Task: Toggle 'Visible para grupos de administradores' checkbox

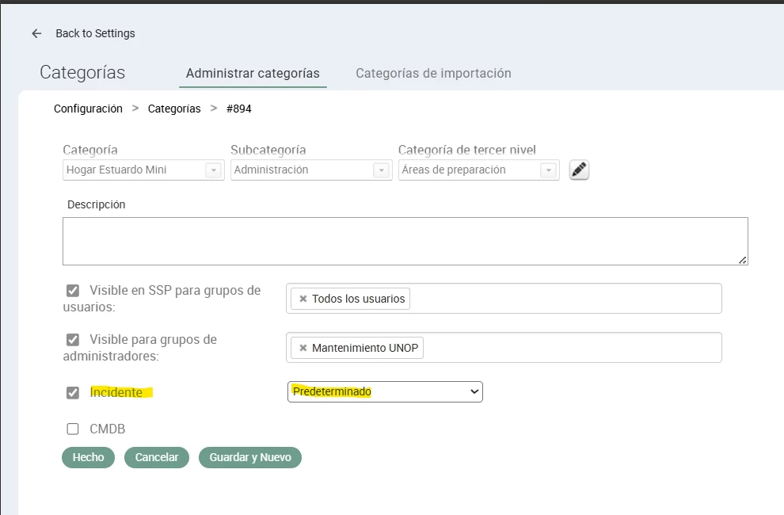Action: pyautogui.click(x=73, y=340)
